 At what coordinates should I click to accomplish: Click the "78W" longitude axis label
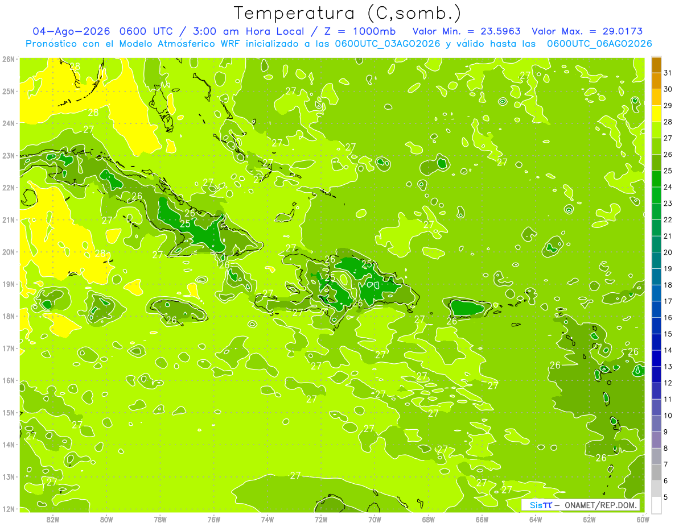(x=160, y=519)
